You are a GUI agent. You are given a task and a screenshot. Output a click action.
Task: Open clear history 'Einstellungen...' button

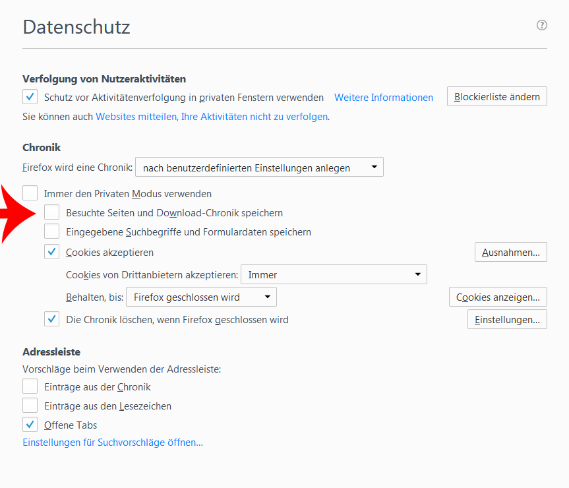tap(507, 320)
